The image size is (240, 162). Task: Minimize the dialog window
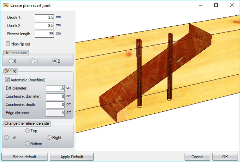pos(201,5)
